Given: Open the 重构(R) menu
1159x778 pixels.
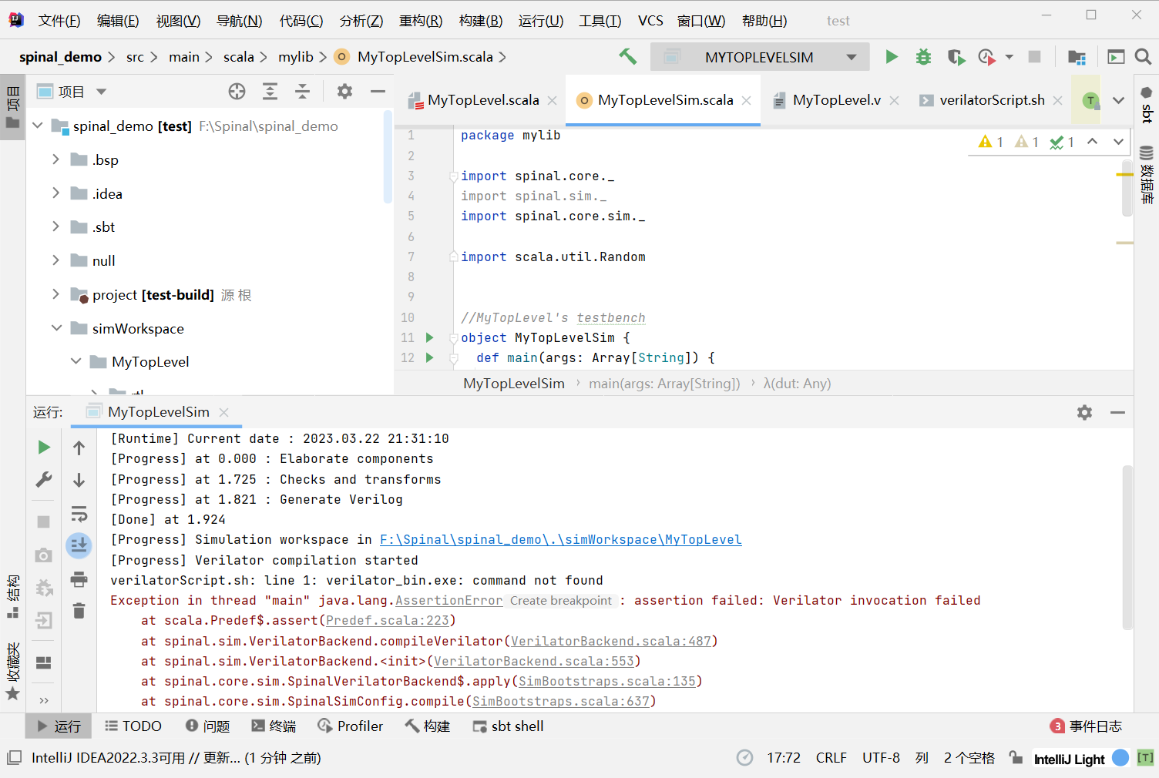Looking at the screenshot, I should 420,21.
